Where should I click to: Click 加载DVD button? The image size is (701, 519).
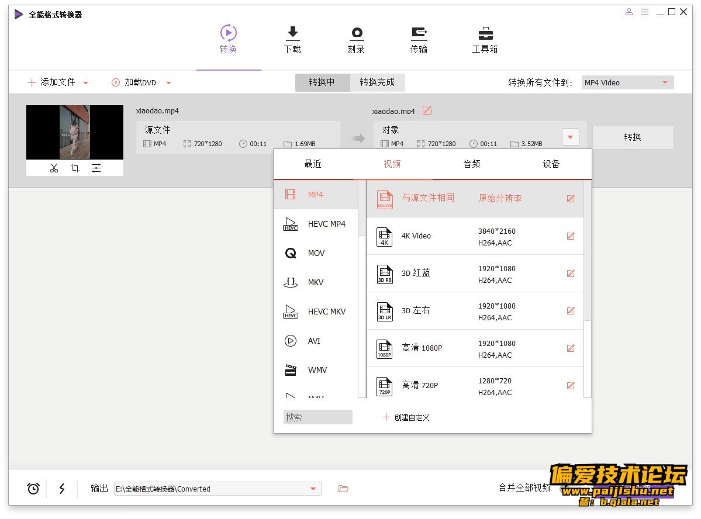tap(134, 82)
